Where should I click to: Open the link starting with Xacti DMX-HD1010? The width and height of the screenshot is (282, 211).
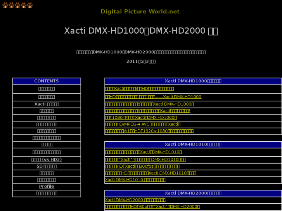click(135, 180)
